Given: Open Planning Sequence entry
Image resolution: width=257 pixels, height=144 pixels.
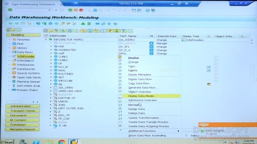Looking at the screenshot, I should (28, 82).
